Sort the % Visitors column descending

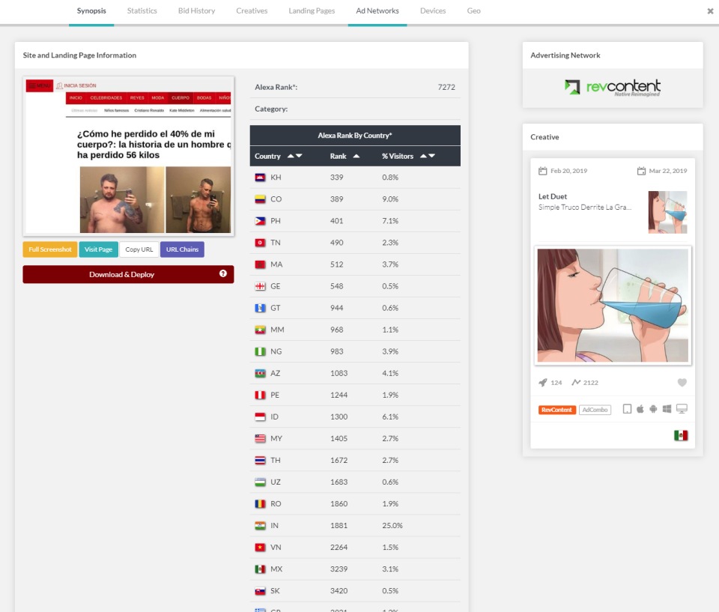(431, 156)
